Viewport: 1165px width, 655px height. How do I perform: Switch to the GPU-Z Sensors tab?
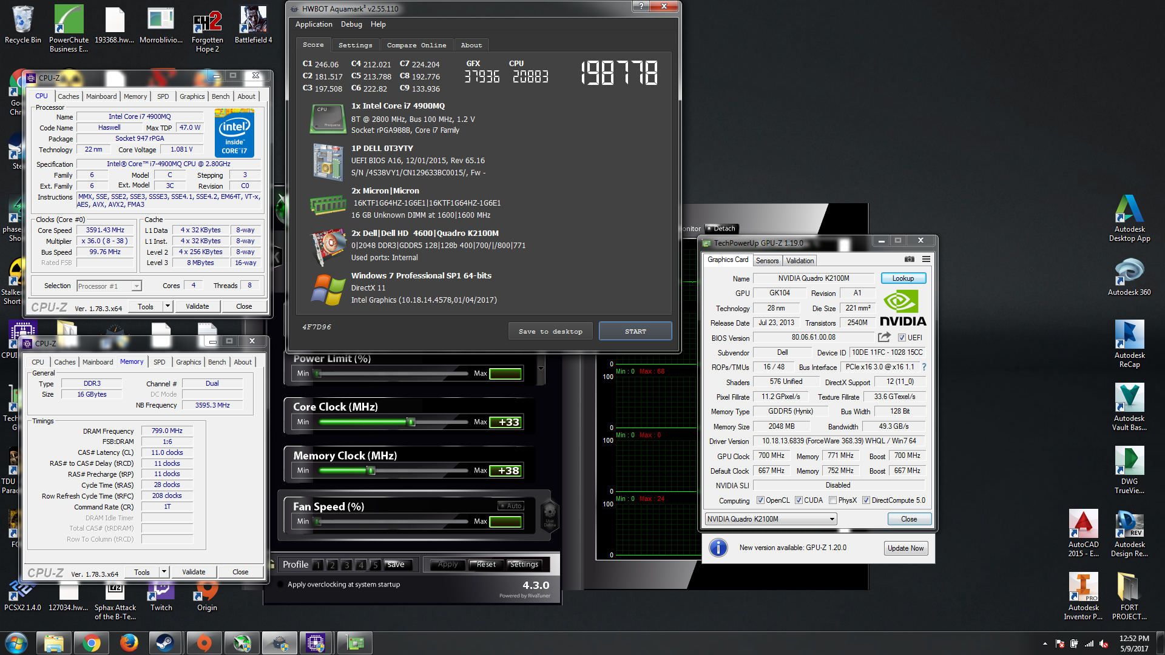(767, 261)
